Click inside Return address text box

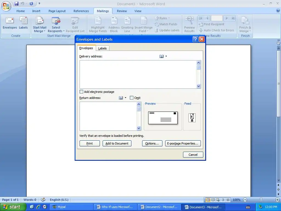108,116
